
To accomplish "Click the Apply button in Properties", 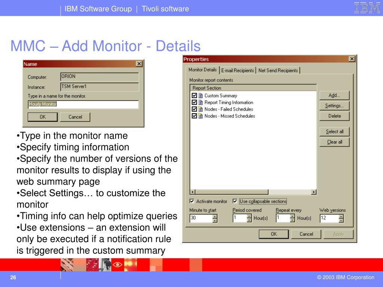I will tap(338, 234).
